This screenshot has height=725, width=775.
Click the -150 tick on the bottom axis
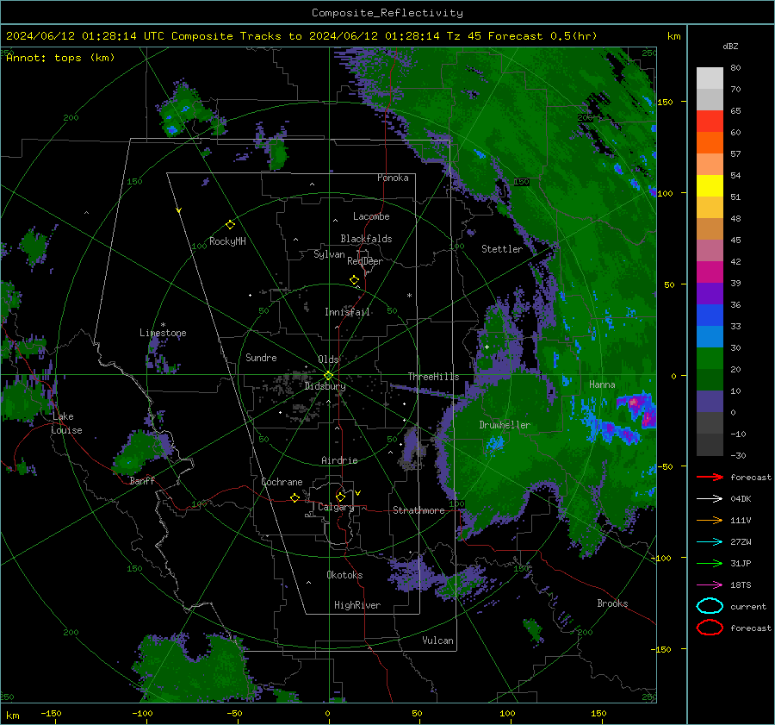[x=51, y=713]
